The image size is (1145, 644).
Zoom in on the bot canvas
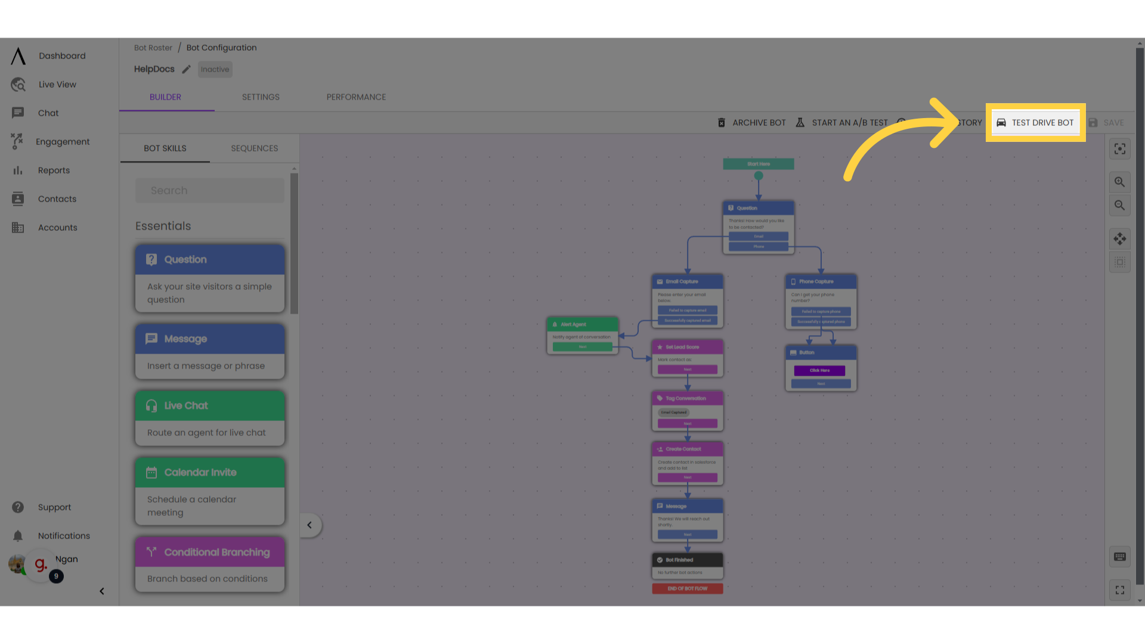(1120, 182)
